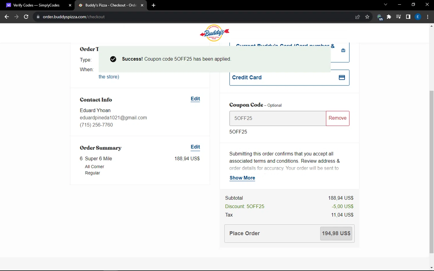Close the Verify Codes SimplyCodes tab
Screen dimensions: 434x271
[x=70, y=5]
